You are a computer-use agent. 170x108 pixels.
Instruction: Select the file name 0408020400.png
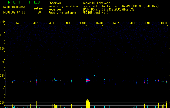tap(14, 7)
